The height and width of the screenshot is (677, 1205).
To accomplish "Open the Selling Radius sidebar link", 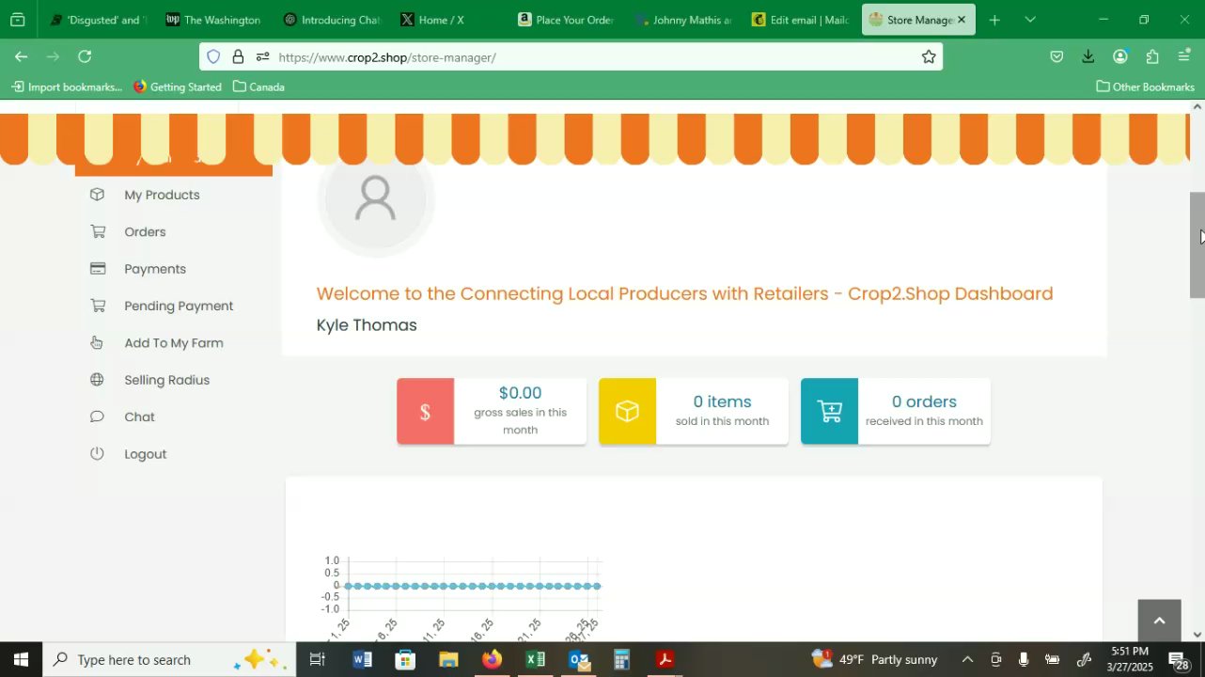I will coord(166,380).
